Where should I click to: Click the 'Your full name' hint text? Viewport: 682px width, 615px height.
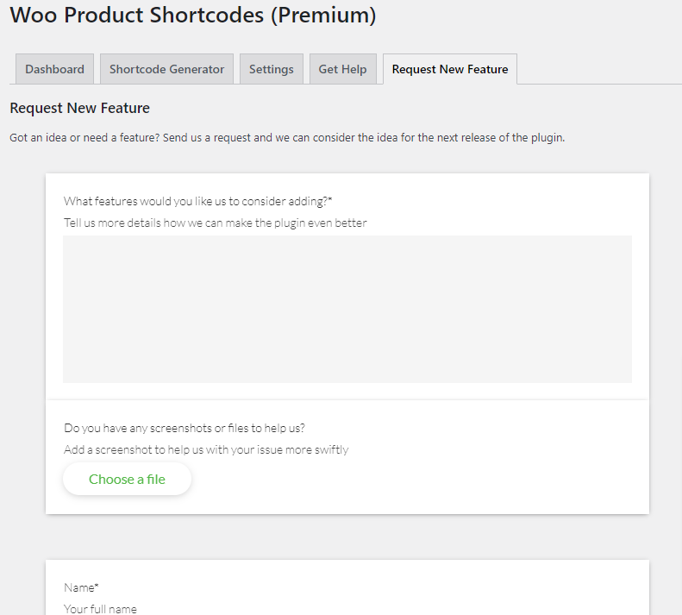pyautogui.click(x=100, y=609)
